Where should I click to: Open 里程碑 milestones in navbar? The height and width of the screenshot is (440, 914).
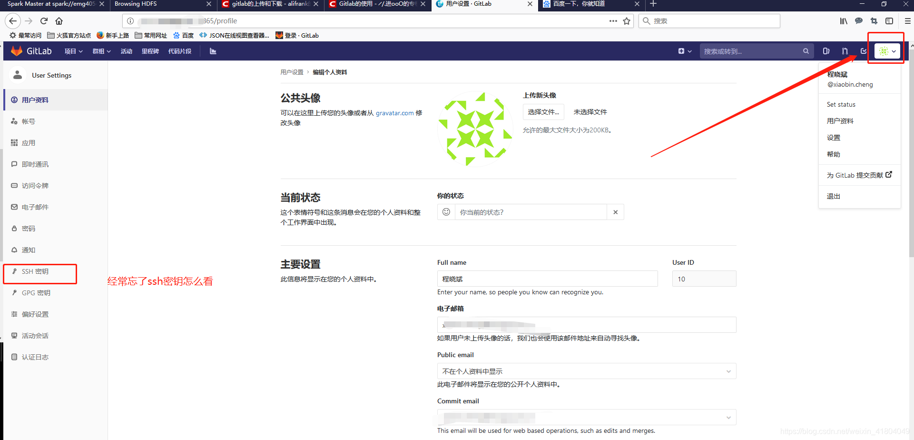click(x=150, y=51)
